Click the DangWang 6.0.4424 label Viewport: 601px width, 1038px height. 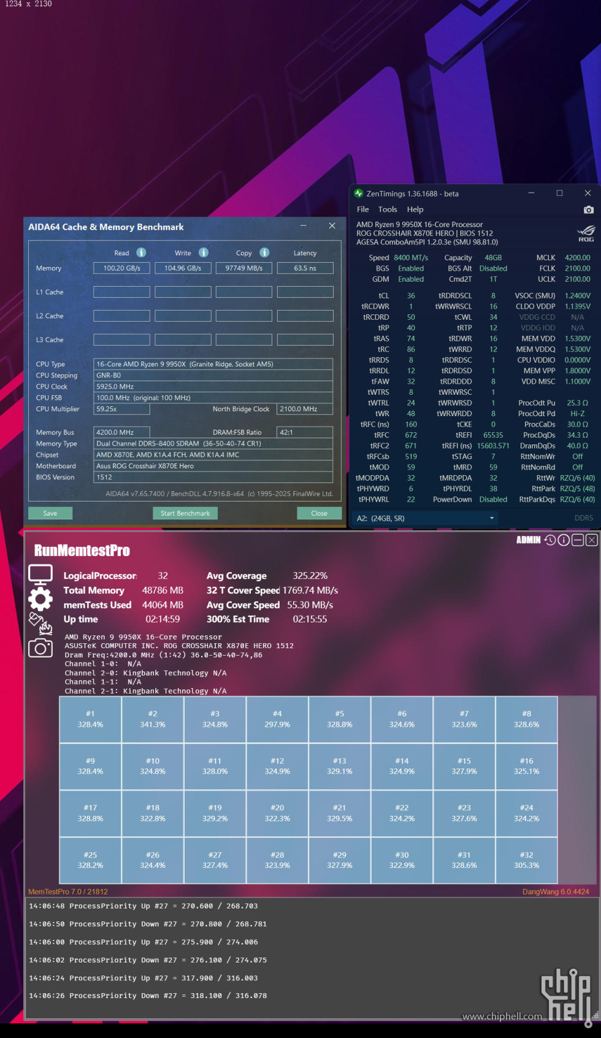click(x=556, y=892)
